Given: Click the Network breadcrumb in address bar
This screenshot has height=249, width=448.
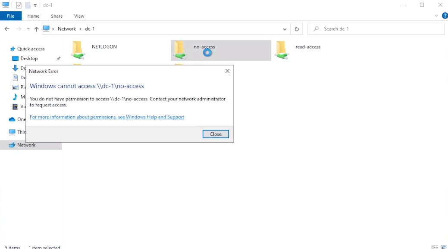Looking at the screenshot, I should (67, 29).
